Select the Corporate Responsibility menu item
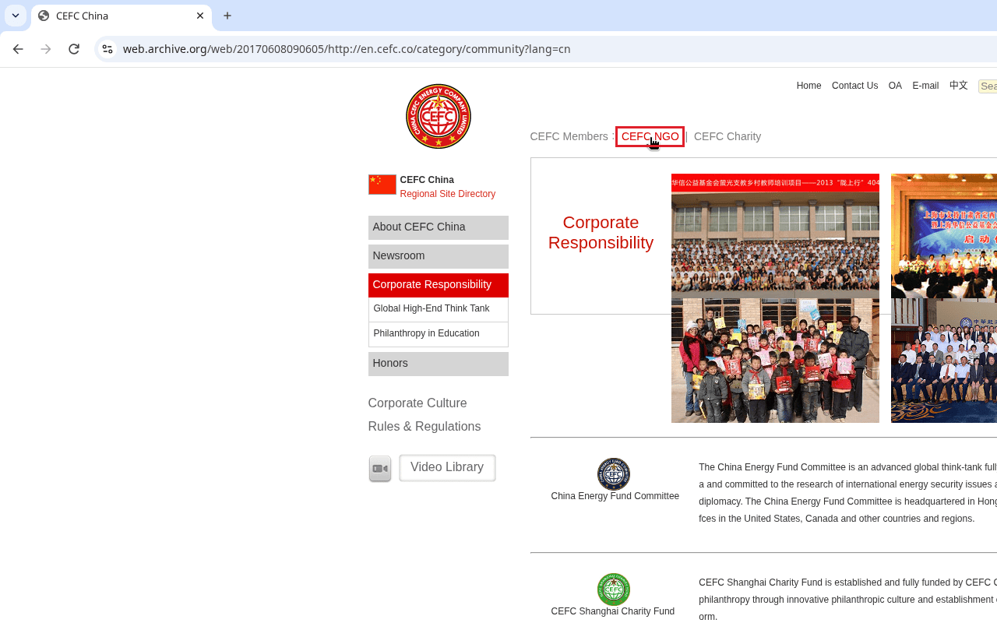The image size is (997, 623). (x=439, y=285)
